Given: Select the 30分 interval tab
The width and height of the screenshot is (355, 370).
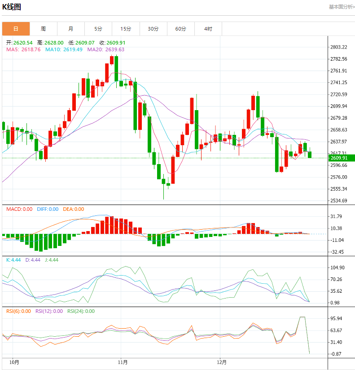Looking at the screenshot, I should pyautogui.click(x=153, y=29).
